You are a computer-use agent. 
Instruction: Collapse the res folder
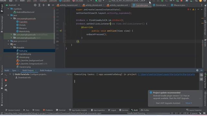point(8,44)
